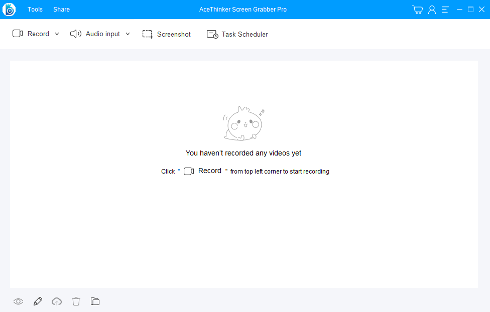Expand the Record dropdown arrow

tap(57, 34)
